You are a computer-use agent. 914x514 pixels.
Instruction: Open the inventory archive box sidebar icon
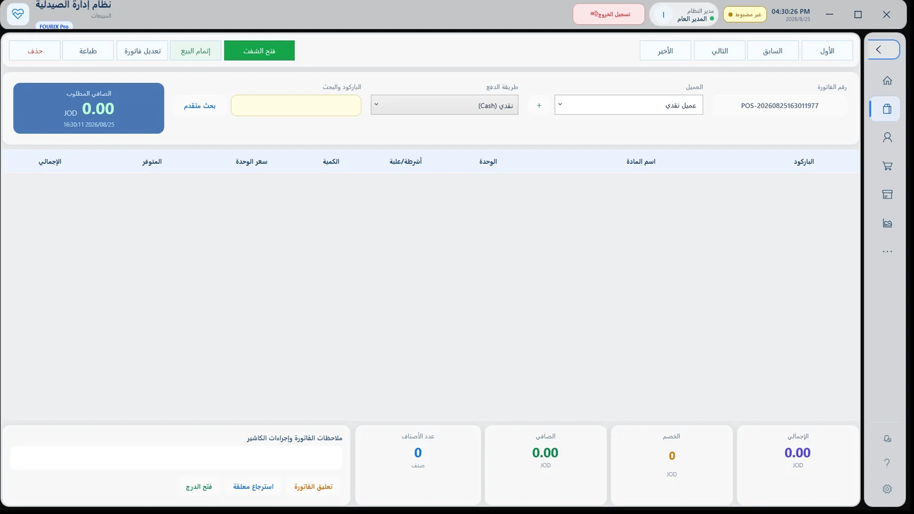point(887,195)
